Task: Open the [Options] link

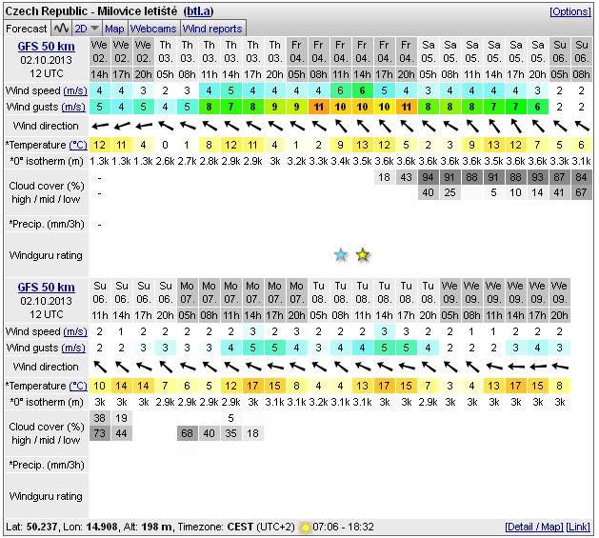Action: [x=569, y=11]
